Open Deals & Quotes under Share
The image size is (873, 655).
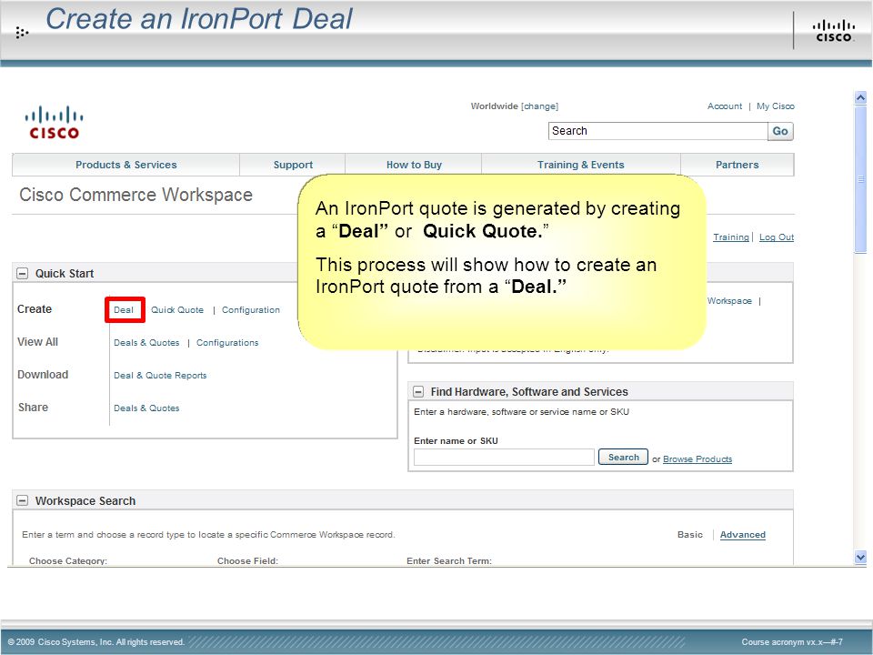(146, 408)
